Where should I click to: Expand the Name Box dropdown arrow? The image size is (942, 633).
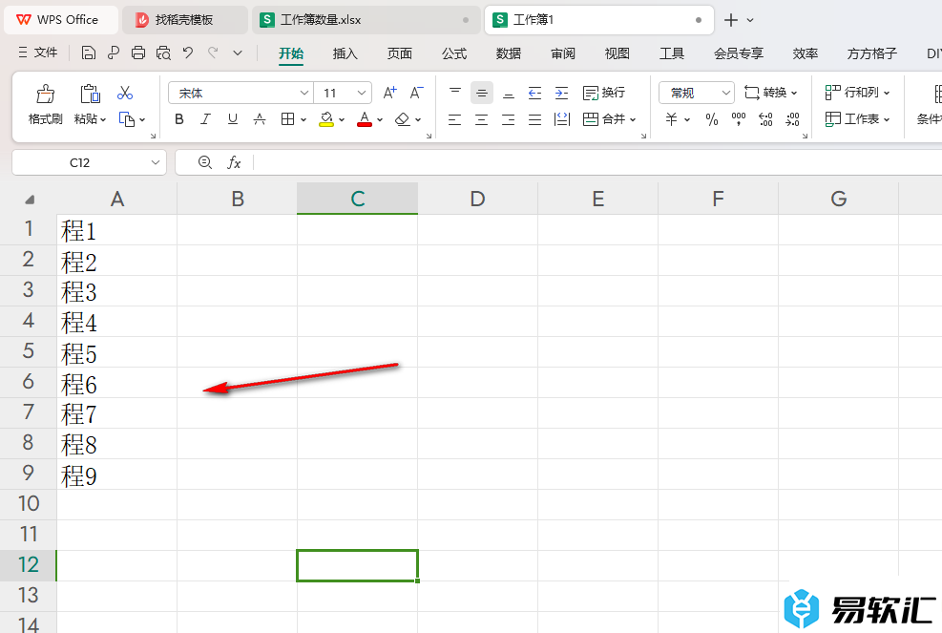coord(155,162)
